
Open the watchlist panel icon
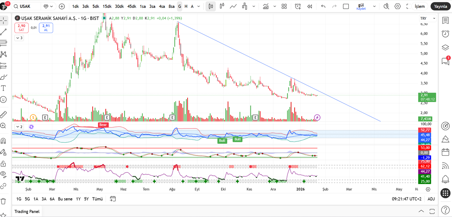(x=446, y=20)
